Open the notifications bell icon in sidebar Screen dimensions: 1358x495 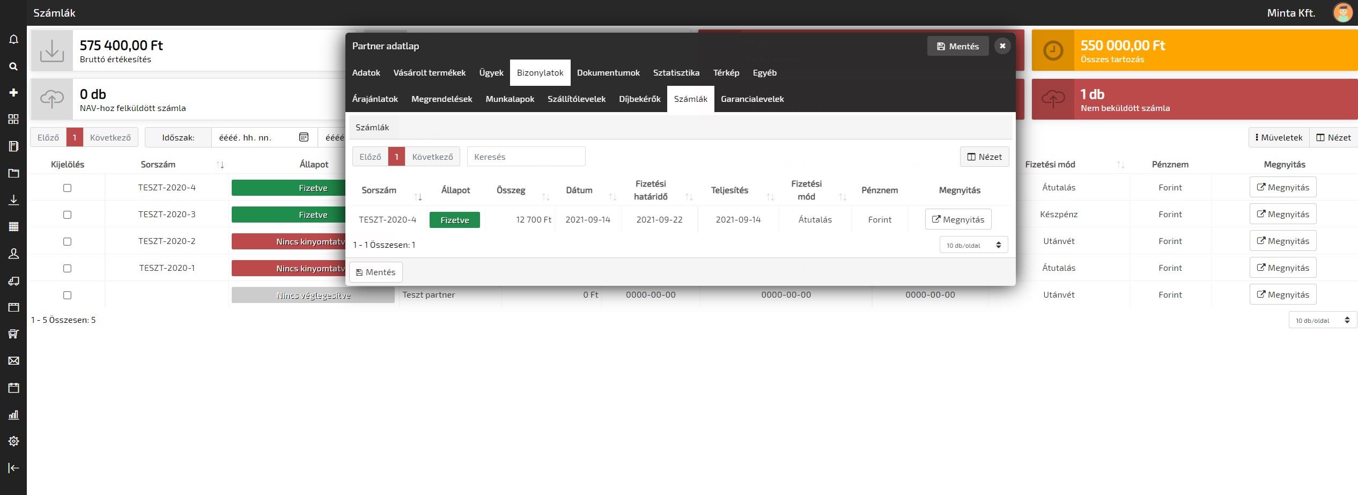pyautogui.click(x=13, y=39)
